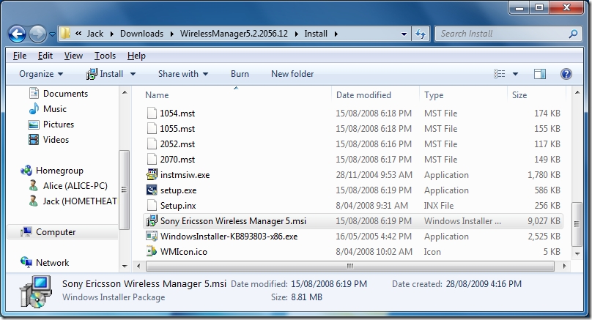Select the WMIcon.ico file icon
Screen dimensions: 592x320
pyautogui.click(x=152, y=252)
